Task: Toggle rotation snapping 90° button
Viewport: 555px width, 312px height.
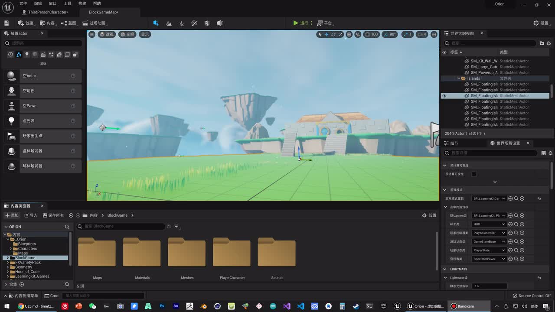Action: 390,34
